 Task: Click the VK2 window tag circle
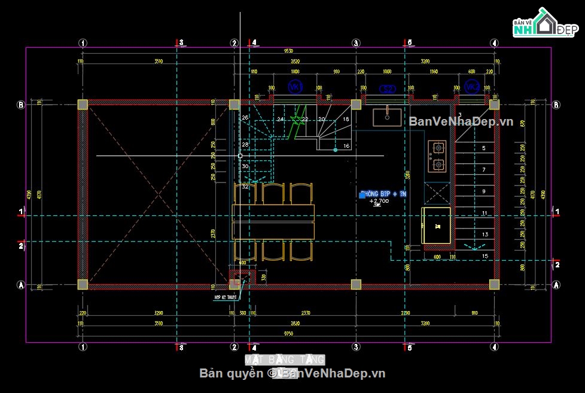point(472,87)
